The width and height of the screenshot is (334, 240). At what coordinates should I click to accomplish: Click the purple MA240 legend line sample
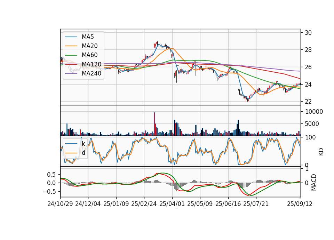pos(71,73)
